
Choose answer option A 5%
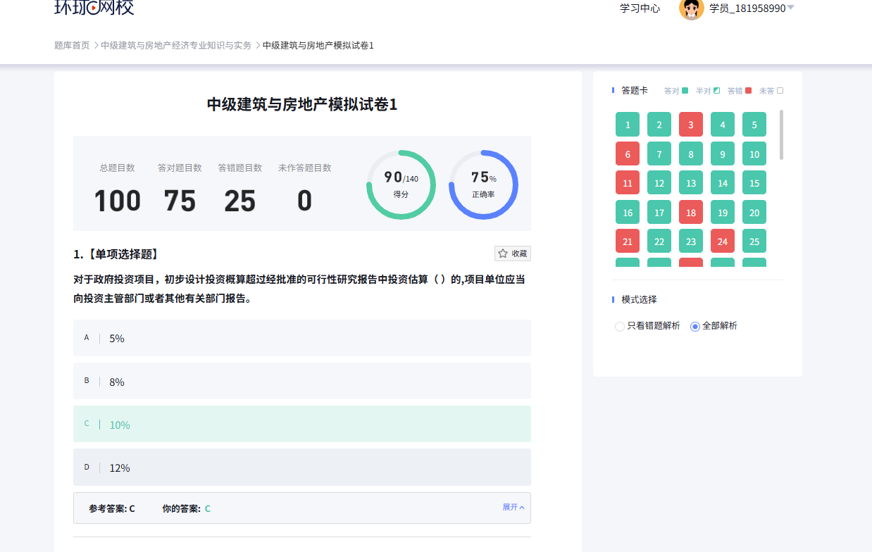click(301, 338)
